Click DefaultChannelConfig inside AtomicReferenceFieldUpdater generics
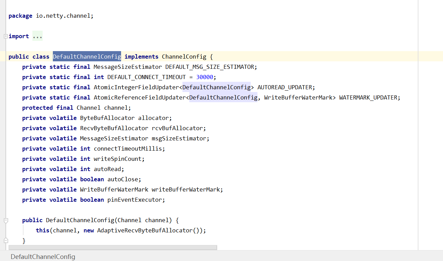The width and height of the screenshot is (443, 261). coord(223,97)
